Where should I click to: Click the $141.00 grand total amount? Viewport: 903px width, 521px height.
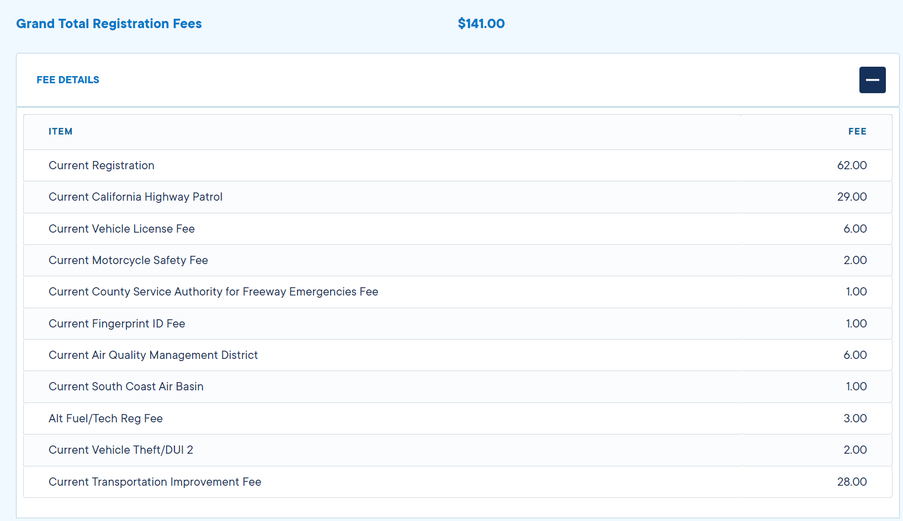[481, 24]
